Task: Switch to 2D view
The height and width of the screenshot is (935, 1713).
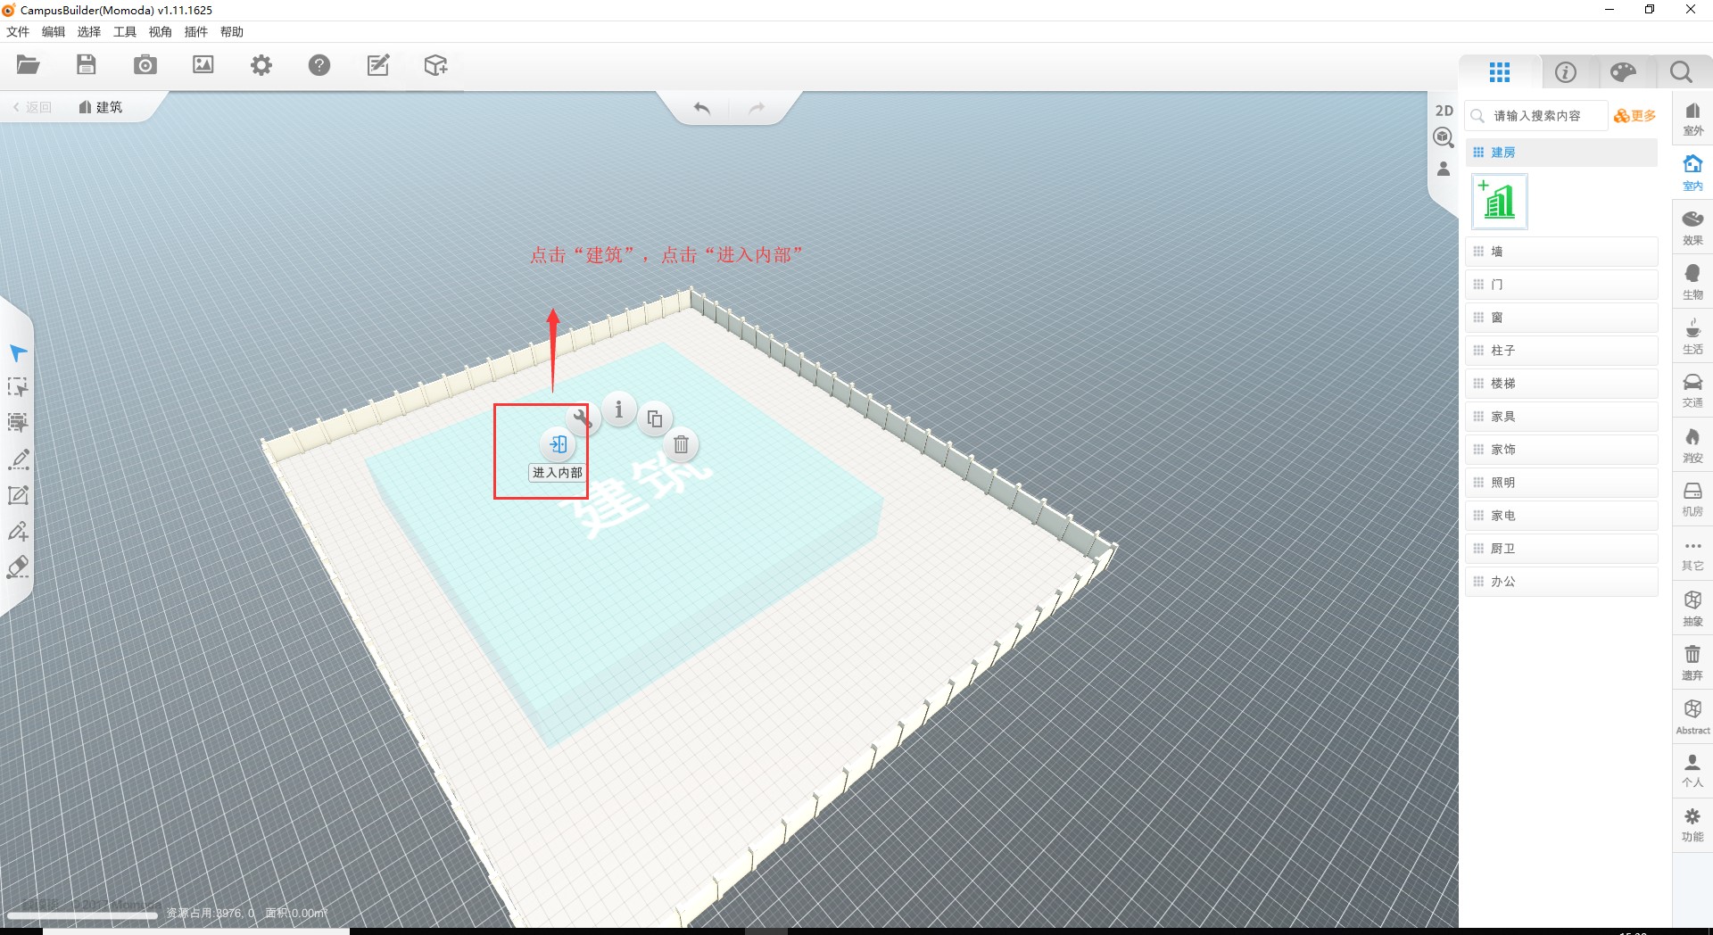Action: [x=1444, y=111]
